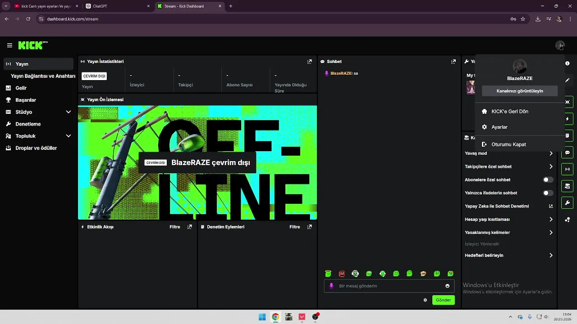Screen dimensions: 577x324
Task: Click Filtre in Denetim Eylemleri panel
Action: [295, 227]
